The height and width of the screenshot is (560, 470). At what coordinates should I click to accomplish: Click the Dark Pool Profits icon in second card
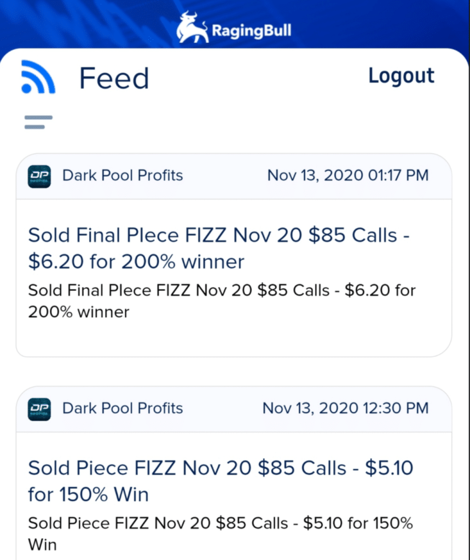pos(39,409)
